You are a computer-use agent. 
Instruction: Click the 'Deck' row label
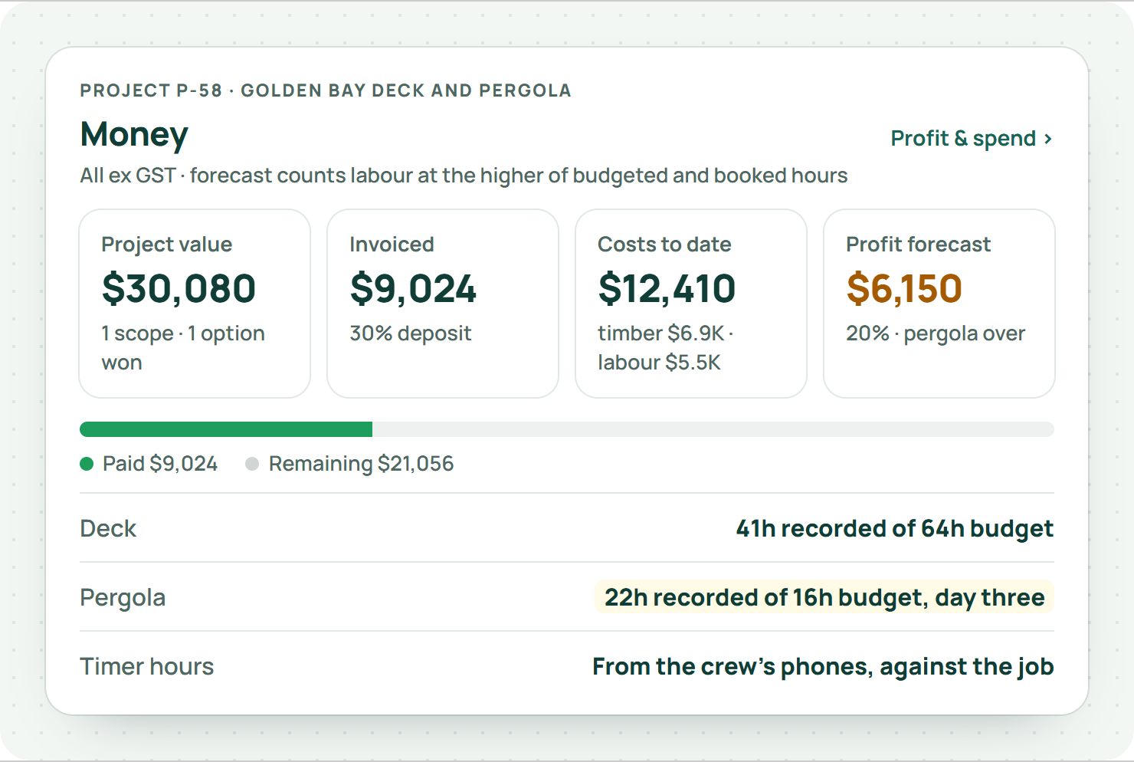click(x=108, y=528)
